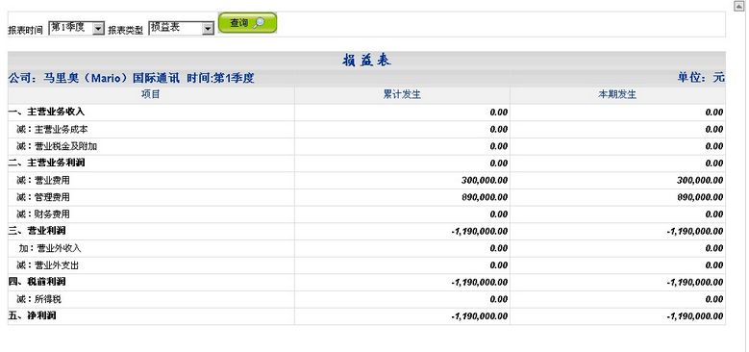Screen dimensions: 749x352
Task: Click the 报表类型 label
Action: (x=125, y=30)
